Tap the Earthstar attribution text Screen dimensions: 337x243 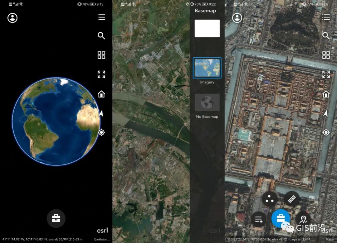click(102, 239)
